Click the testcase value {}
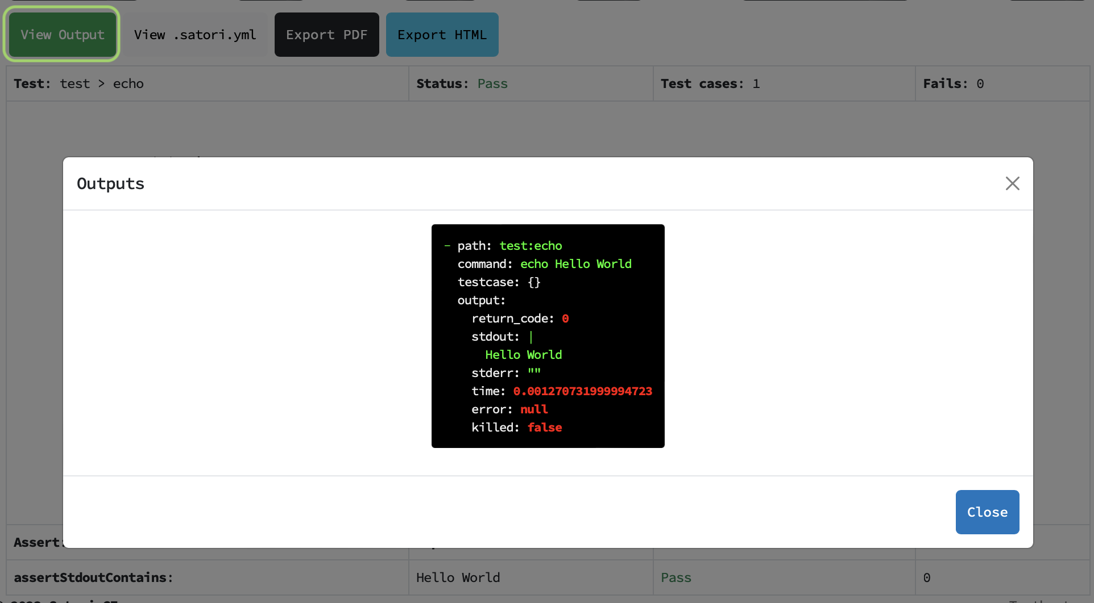This screenshot has height=603, width=1094. (534, 282)
